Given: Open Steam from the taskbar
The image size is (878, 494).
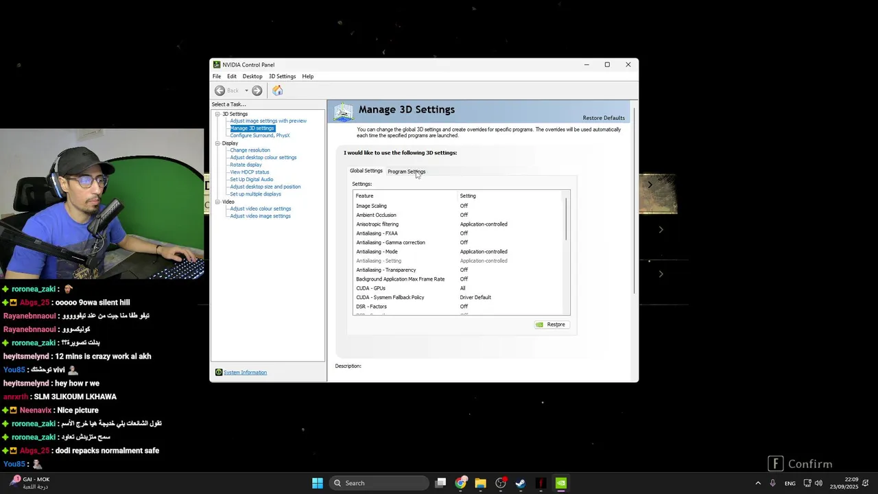Looking at the screenshot, I should pos(521,483).
